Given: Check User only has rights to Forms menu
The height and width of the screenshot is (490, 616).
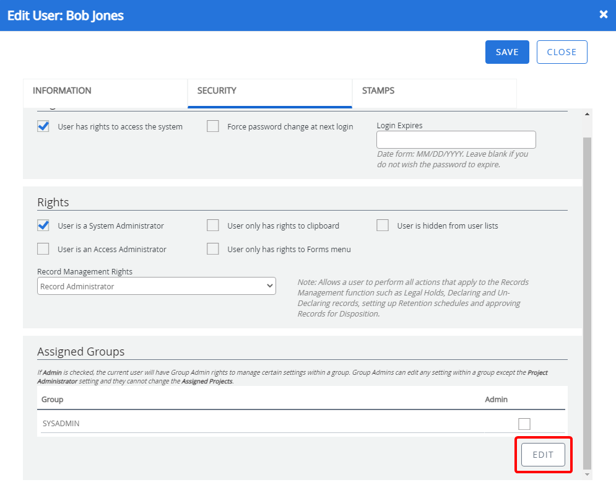Looking at the screenshot, I should pyautogui.click(x=213, y=249).
